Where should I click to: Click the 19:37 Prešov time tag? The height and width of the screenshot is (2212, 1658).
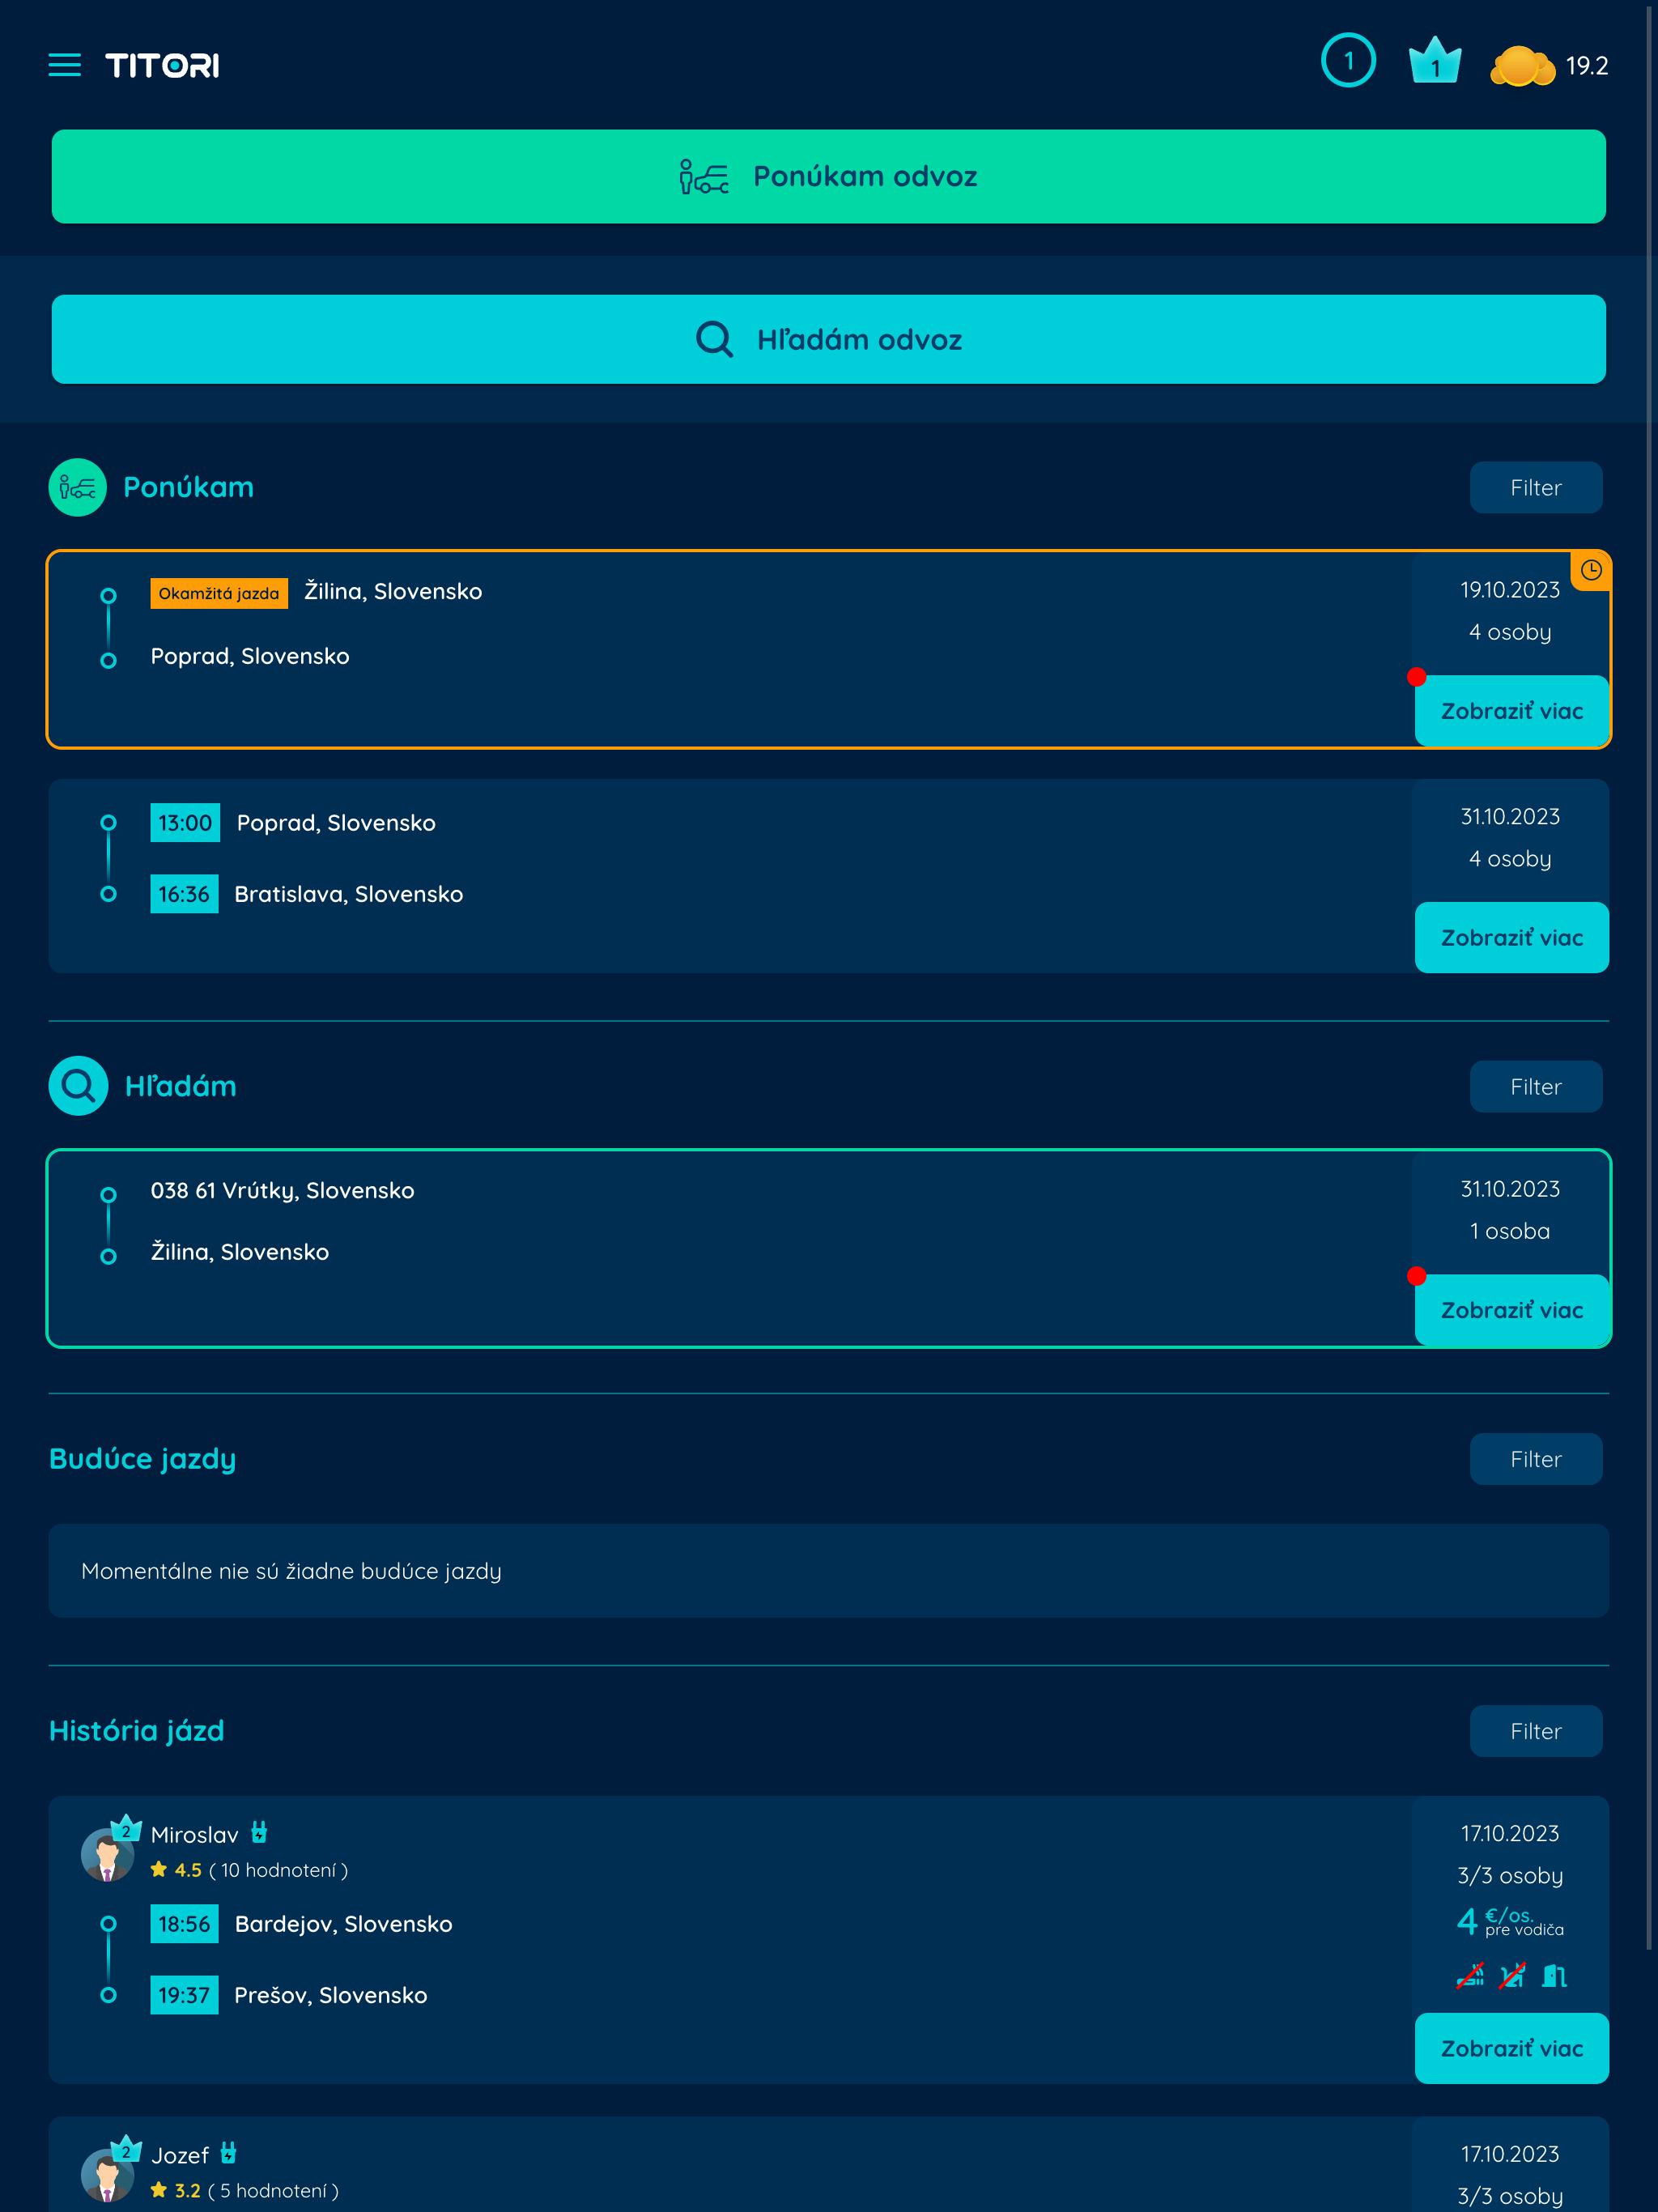pos(184,1995)
